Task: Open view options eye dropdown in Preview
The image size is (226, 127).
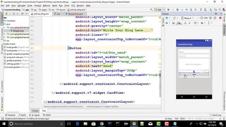Action: (x=168, y=23)
